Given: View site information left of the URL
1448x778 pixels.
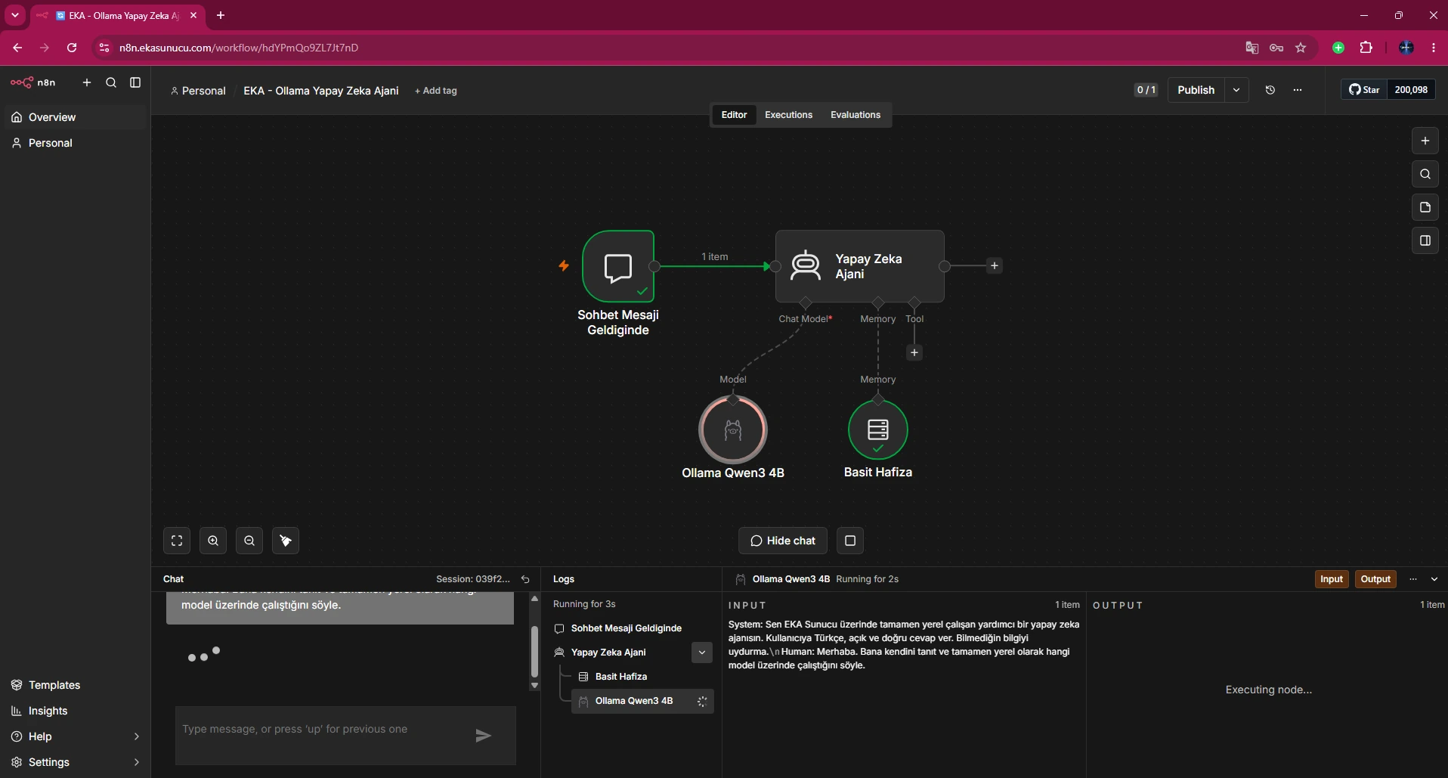Looking at the screenshot, I should (x=105, y=48).
